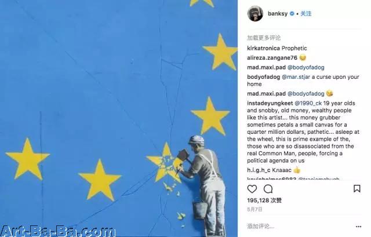Open the h.i.g.h_c commenter profile
This screenshot has height=237, width=371.
pos(259,170)
